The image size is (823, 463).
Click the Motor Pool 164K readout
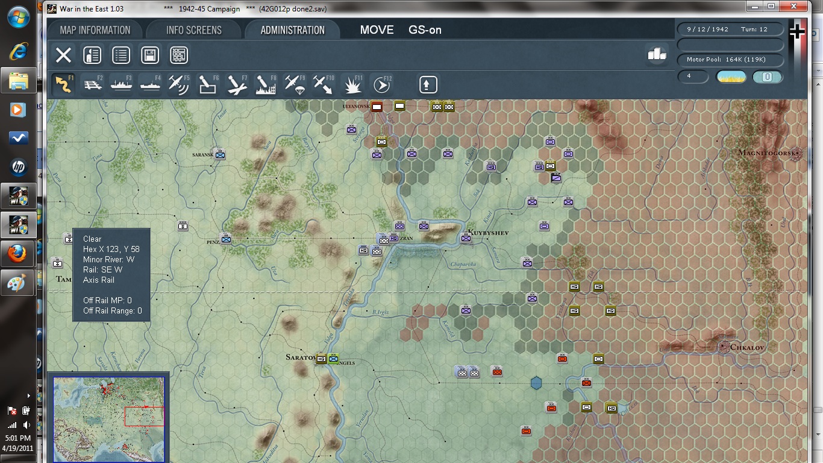coord(731,60)
